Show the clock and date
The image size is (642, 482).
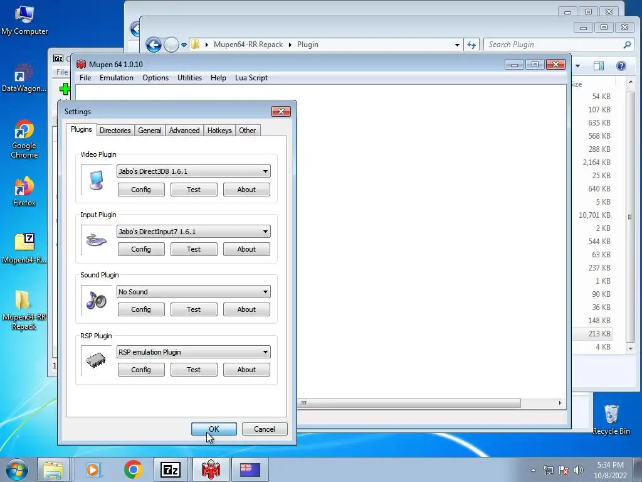pos(610,470)
